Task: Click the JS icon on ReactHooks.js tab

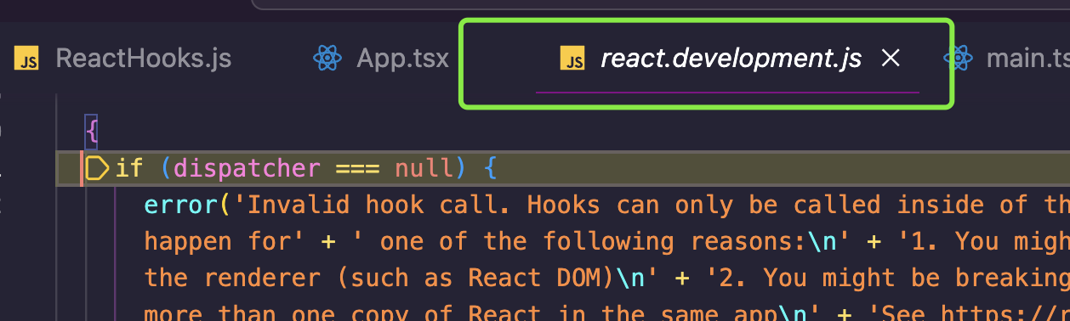Action: [x=28, y=59]
